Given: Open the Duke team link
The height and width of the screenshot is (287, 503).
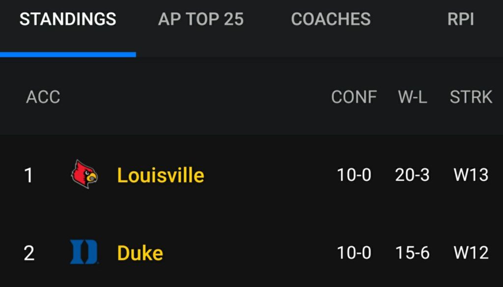Looking at the screenshot, I should pyautogui.click(x=140, y=253).
